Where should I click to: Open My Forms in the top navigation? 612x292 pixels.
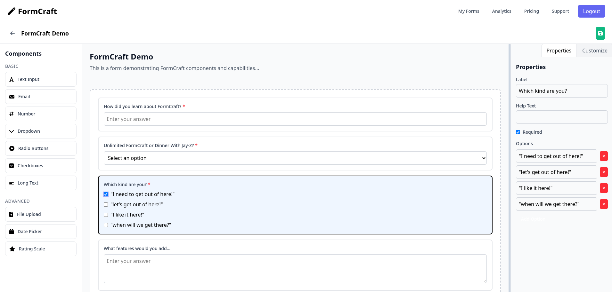469,11
